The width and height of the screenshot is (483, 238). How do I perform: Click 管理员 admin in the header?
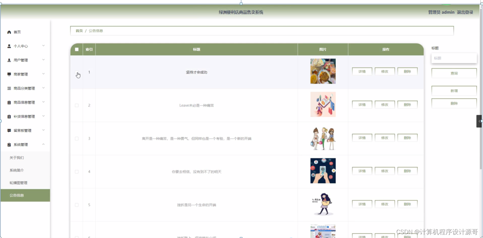[x=441, y=12]
